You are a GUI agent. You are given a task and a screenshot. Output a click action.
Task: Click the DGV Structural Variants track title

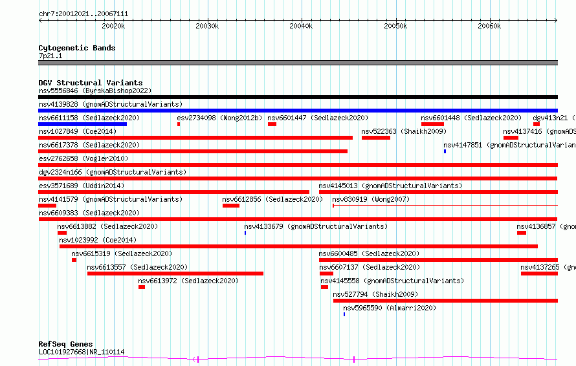pyautogui.click(x=91, y=83)
